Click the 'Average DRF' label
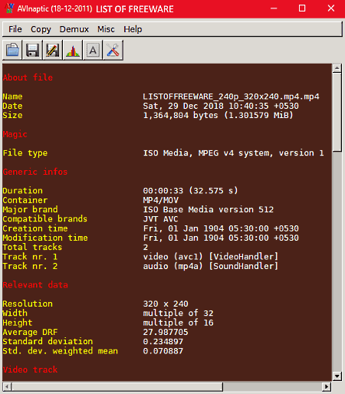The height and width of the screenshot is (394, 345). [x=30, y=332]
